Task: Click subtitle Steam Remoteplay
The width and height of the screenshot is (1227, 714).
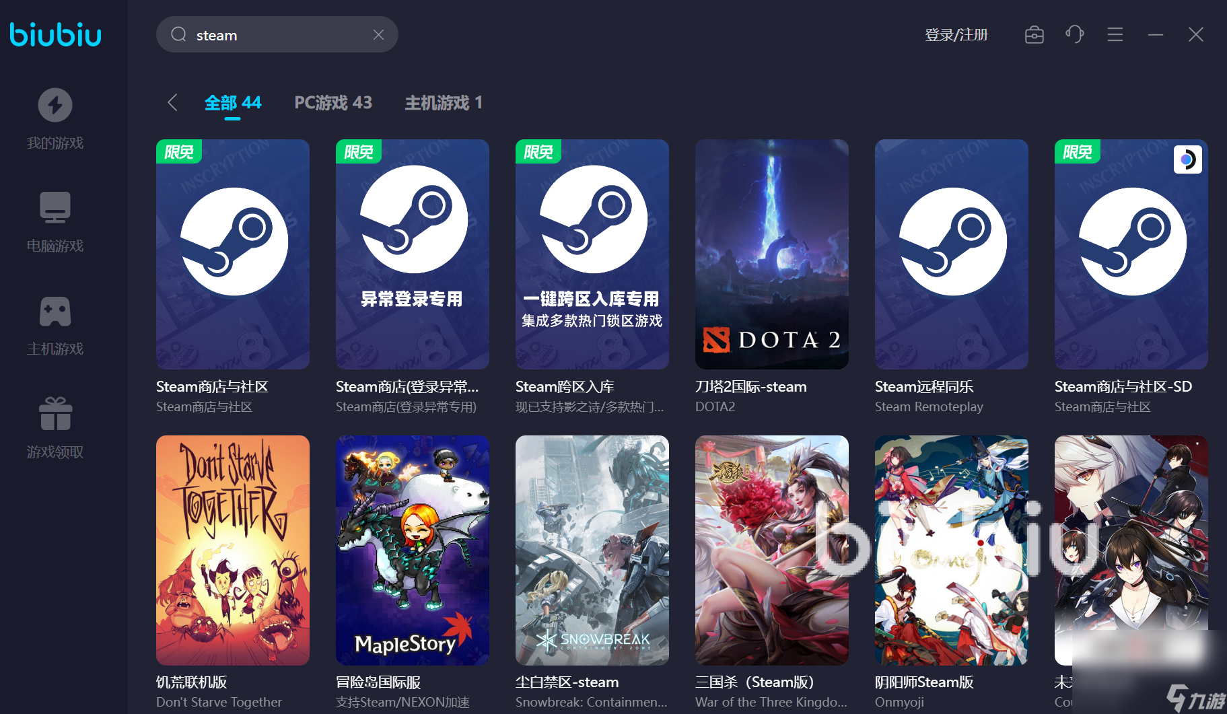Action: click(929, 406)
